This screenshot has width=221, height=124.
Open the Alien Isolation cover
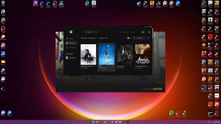[x=125, y=54]
